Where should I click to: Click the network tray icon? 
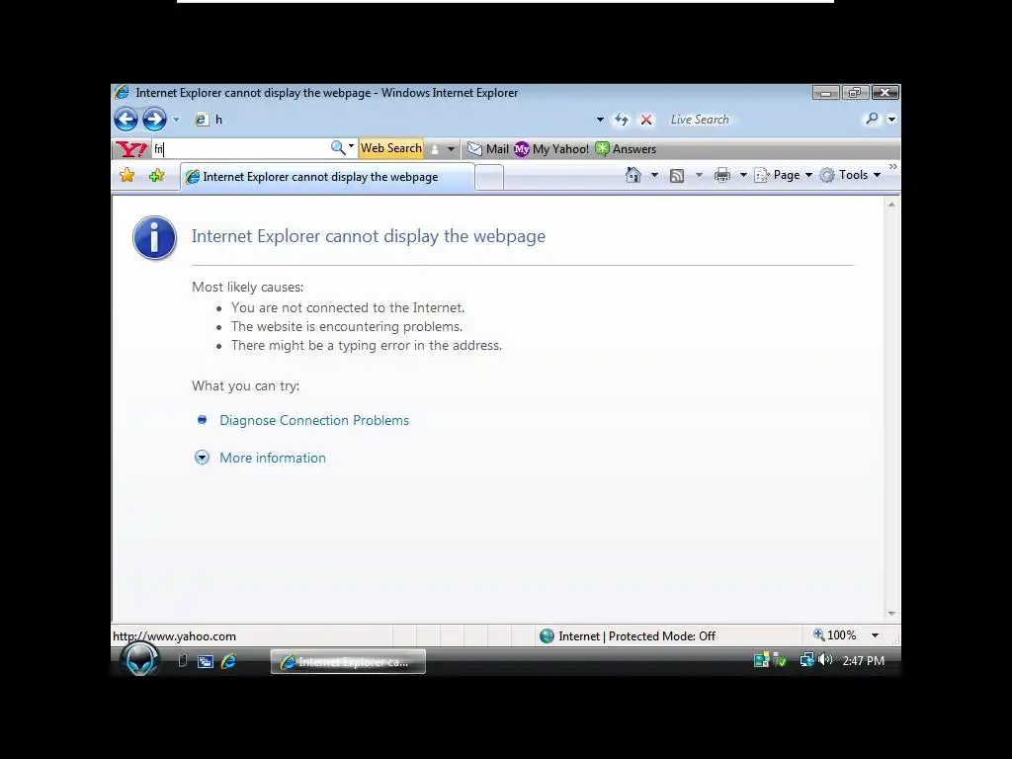click(806, 659)
